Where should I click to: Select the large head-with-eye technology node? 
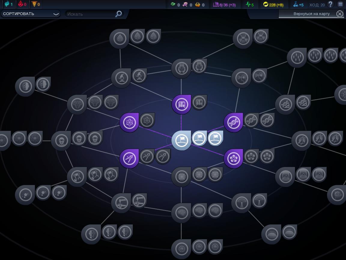pyautogui.click(x=241, y=78)
